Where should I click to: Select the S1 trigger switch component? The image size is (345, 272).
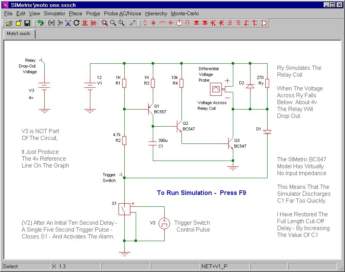tap(124, 209)
